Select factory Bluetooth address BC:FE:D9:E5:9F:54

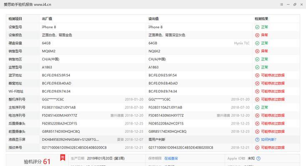coord(56,75)
